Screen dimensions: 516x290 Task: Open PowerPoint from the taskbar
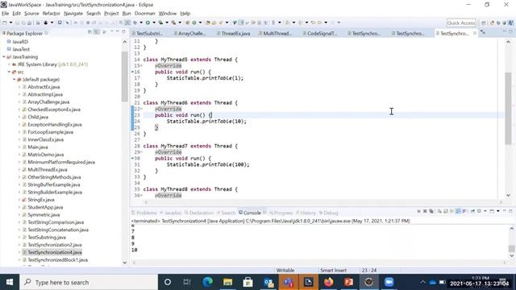point(348,282)
